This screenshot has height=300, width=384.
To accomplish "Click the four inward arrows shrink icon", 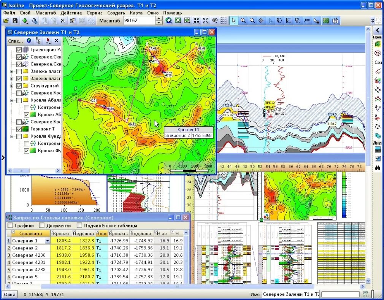I will click(x=197, y=21).
